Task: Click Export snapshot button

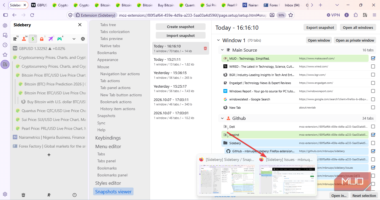Action: 320,27
